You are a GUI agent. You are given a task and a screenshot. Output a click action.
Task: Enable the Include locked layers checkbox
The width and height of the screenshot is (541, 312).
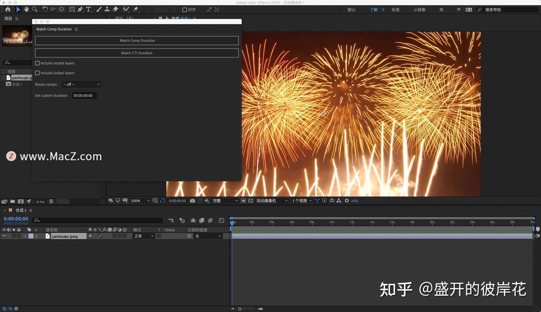pyautogui.click(x=37, y=73)
